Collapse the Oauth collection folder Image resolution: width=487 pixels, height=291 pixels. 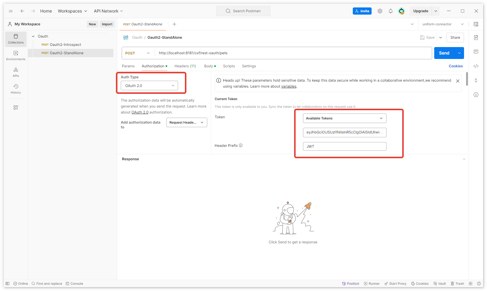coord(33,36)
